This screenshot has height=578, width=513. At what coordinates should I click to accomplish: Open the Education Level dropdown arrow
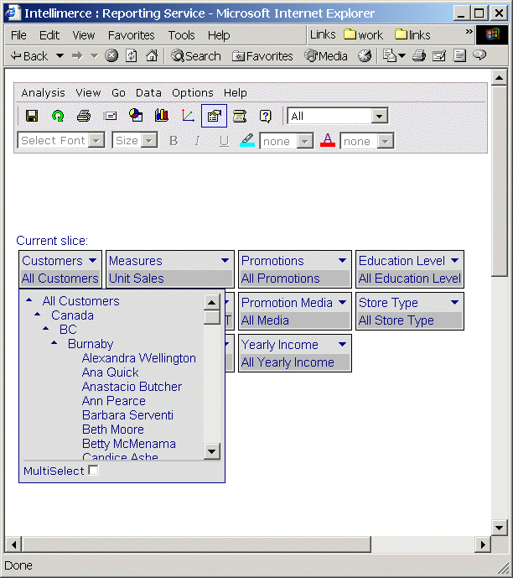click(x=455, y=260)
